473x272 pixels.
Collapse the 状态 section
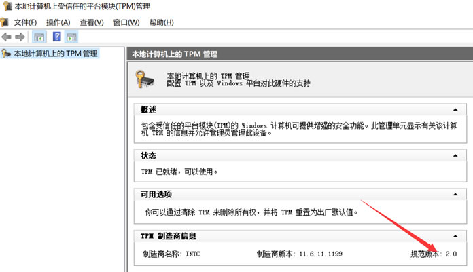click(x=455, y=156)
